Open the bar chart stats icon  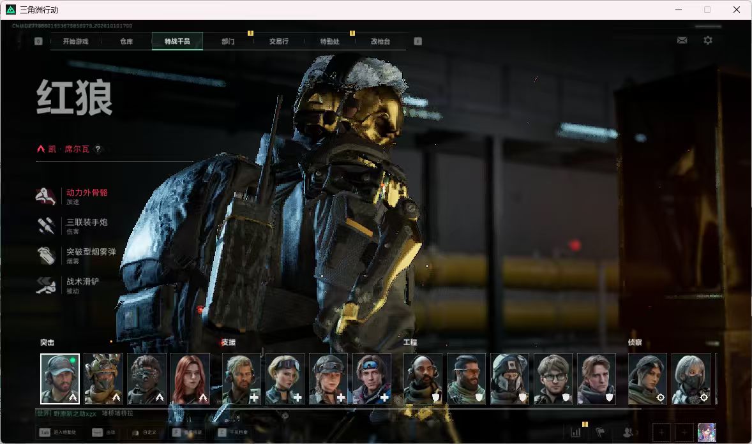click(576, 433)
